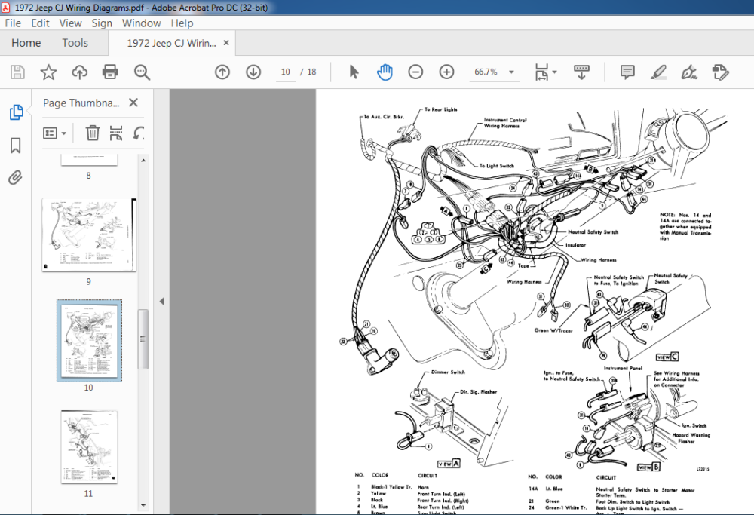Delete selected page thumbnail trash icon
Screen dimensions: 754x515
pyautogui.click(x=92, y=133)
